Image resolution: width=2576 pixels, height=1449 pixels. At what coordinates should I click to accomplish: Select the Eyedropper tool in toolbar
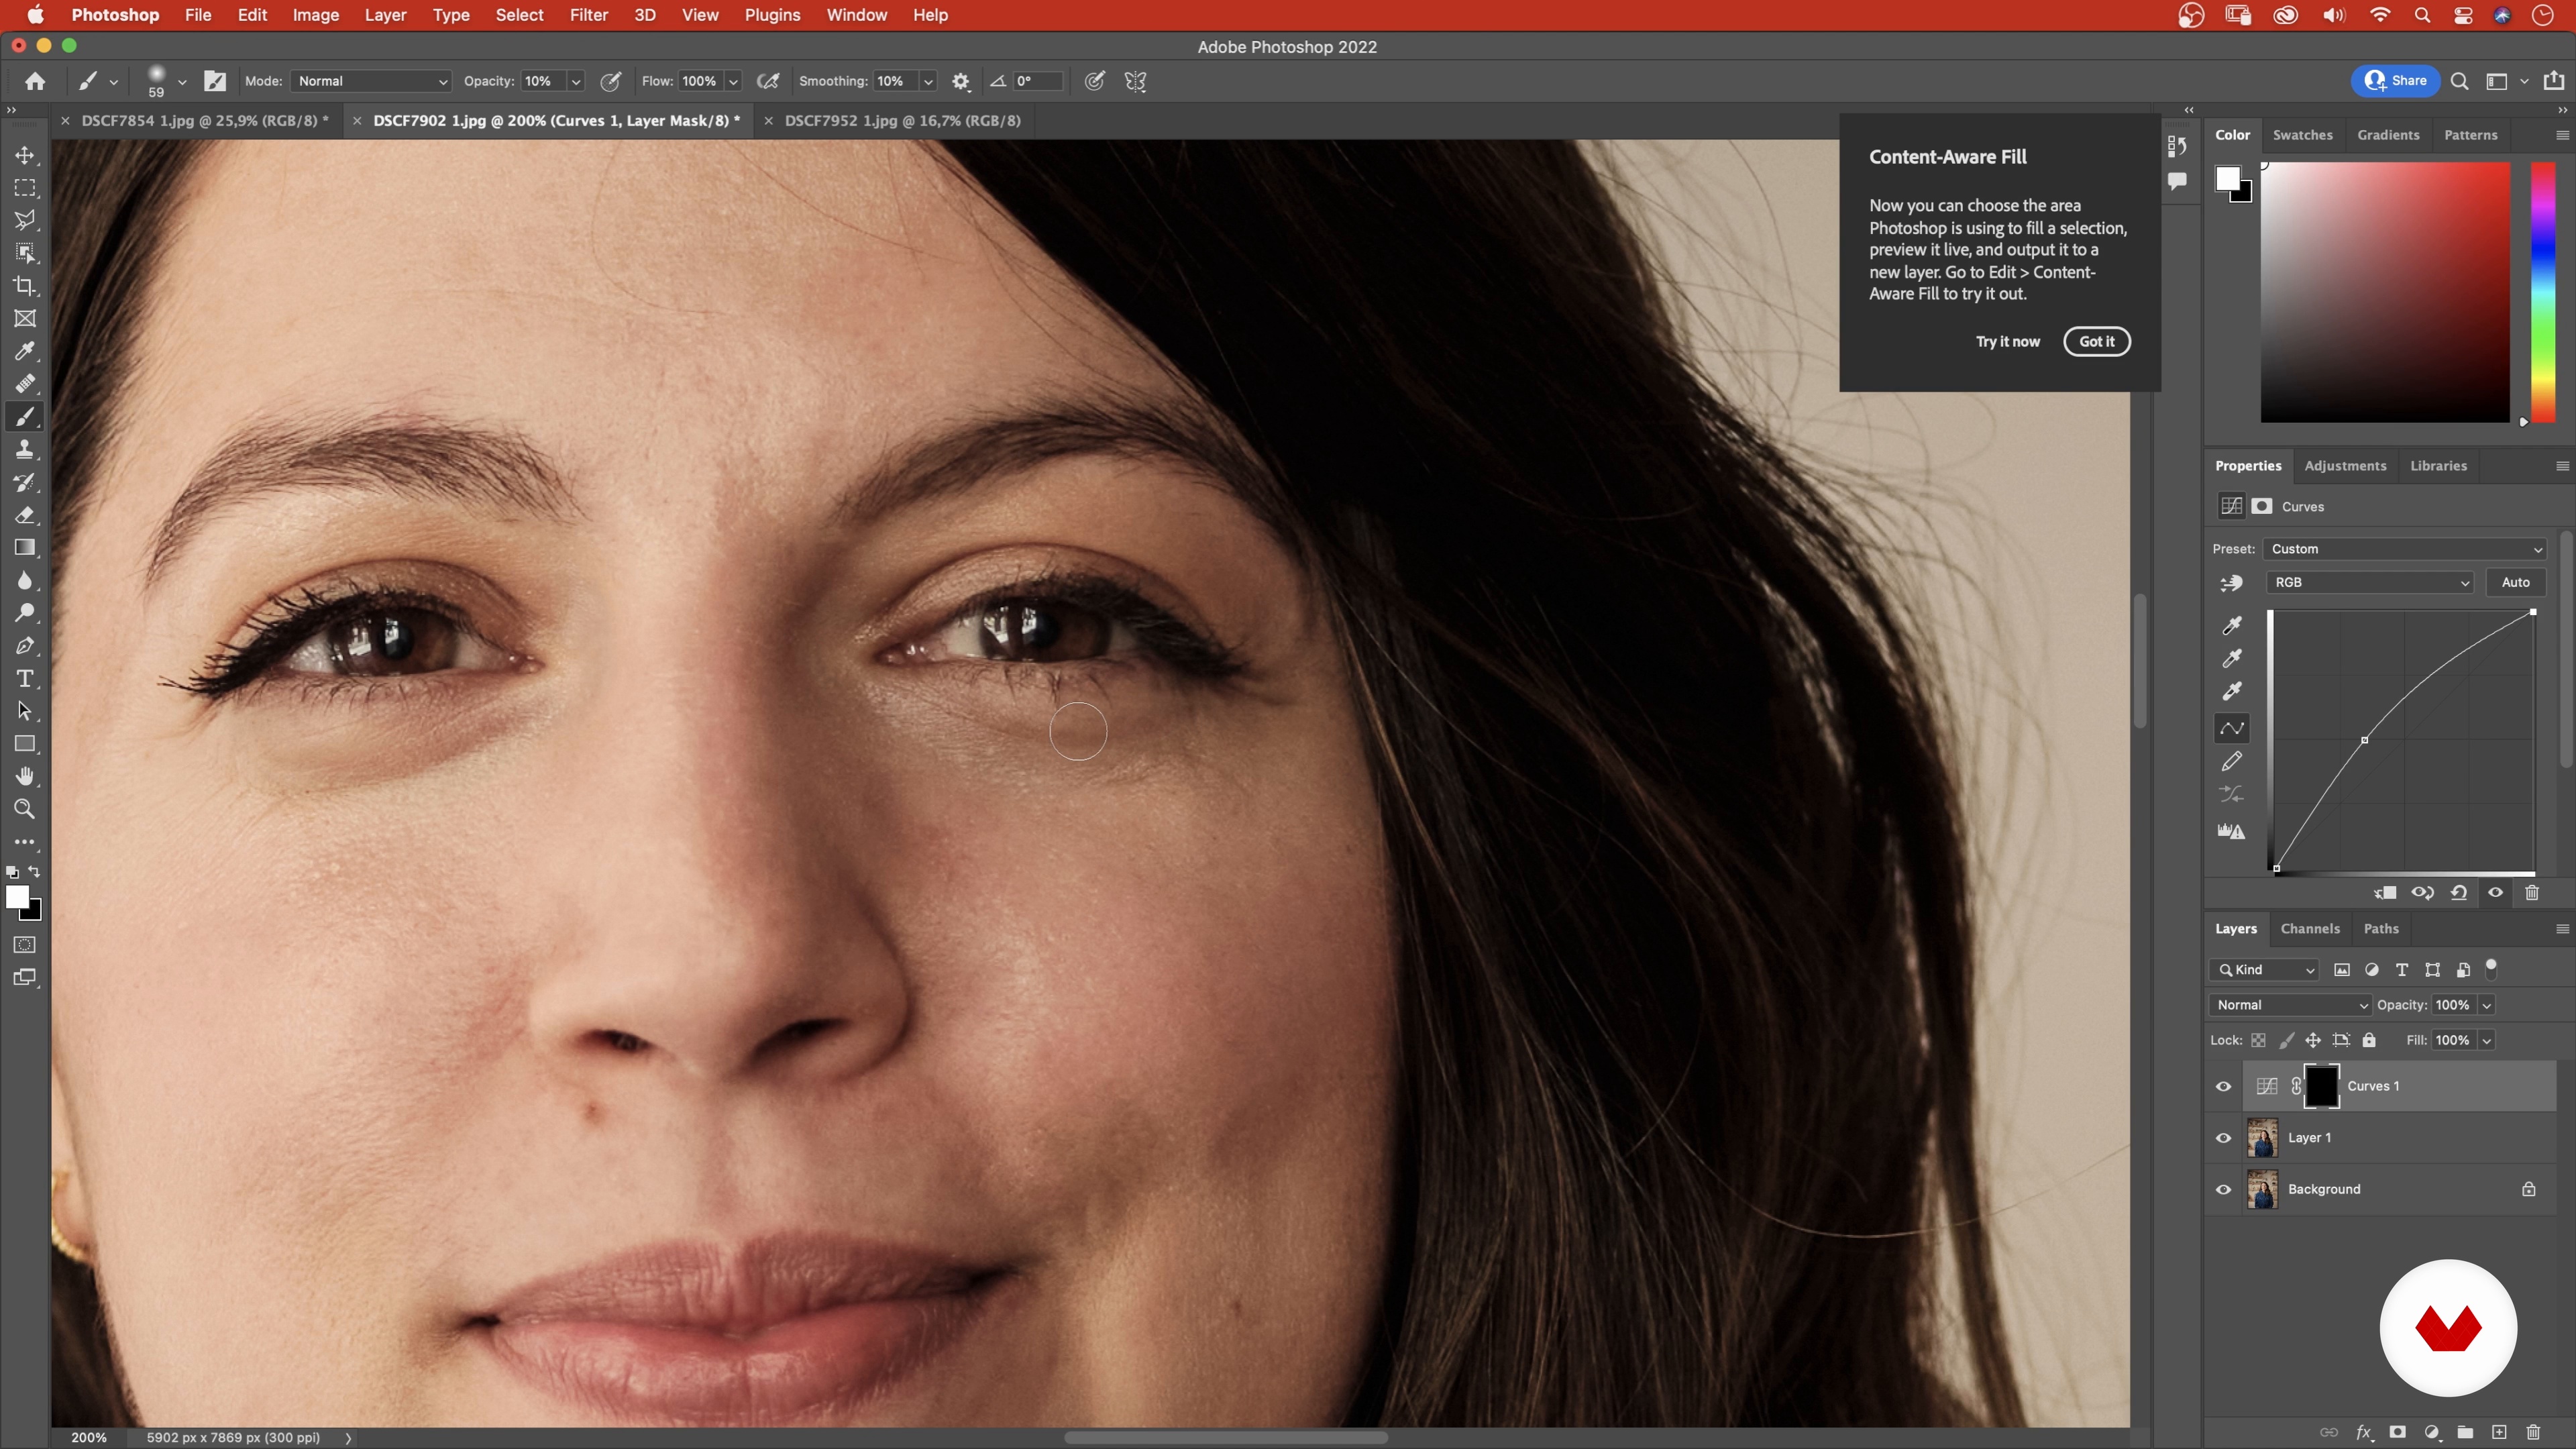(x=25, y=351)
